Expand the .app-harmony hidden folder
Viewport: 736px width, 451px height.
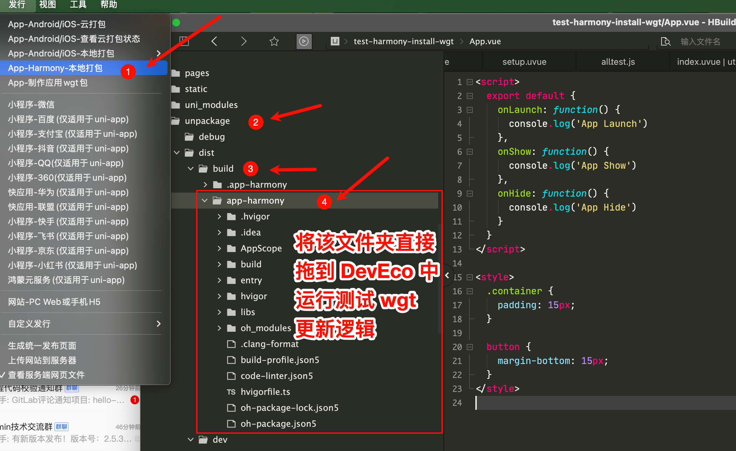205,185
